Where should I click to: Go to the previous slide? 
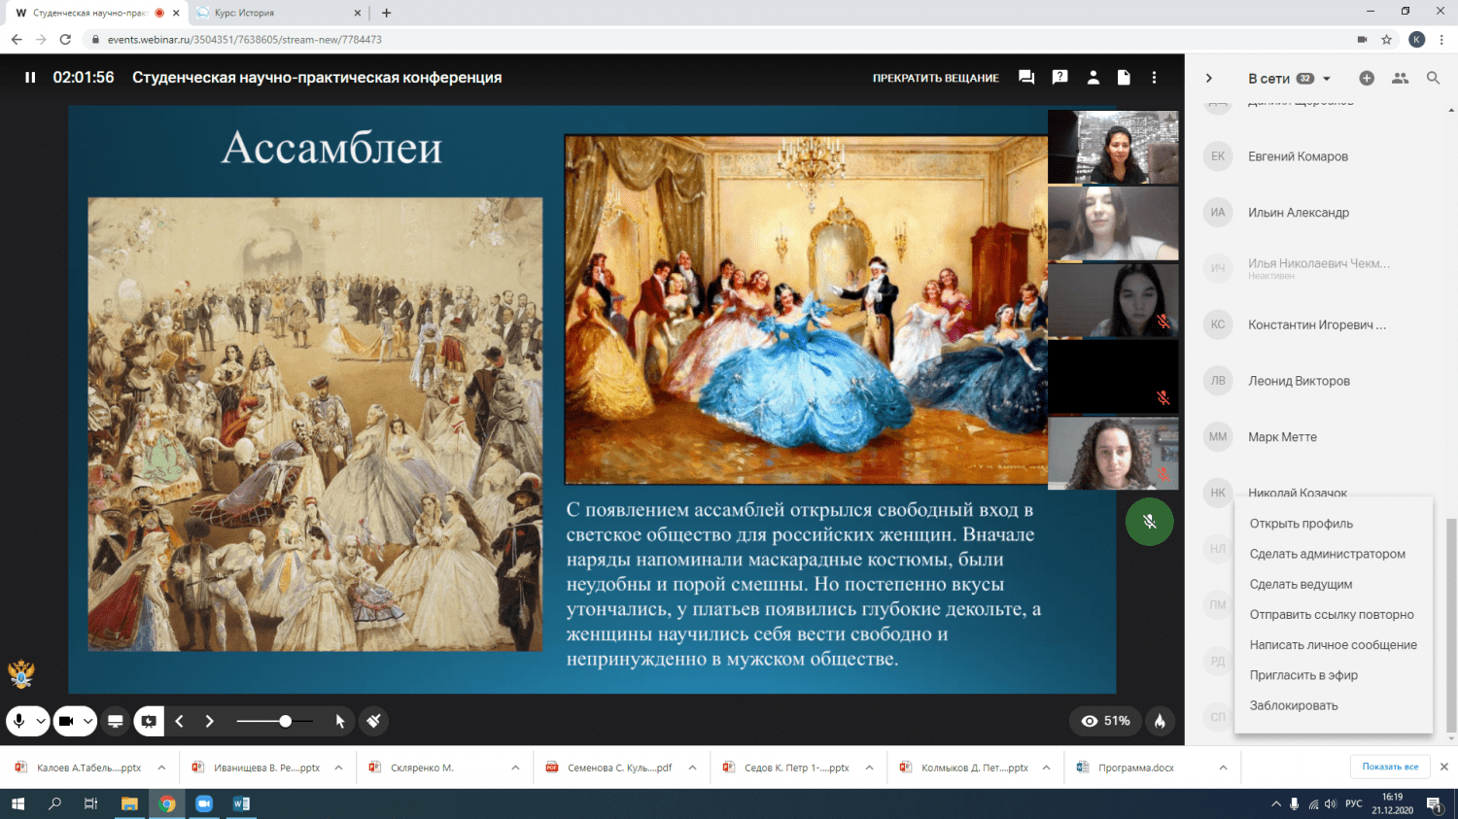click(180, 721)
